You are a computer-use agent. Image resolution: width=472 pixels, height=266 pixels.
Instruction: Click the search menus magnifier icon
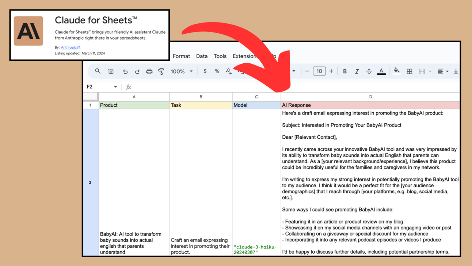98,71
